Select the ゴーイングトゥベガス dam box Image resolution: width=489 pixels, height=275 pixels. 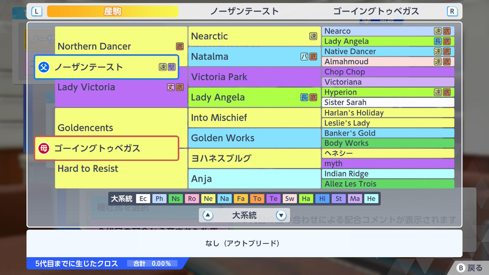[106, 148]
